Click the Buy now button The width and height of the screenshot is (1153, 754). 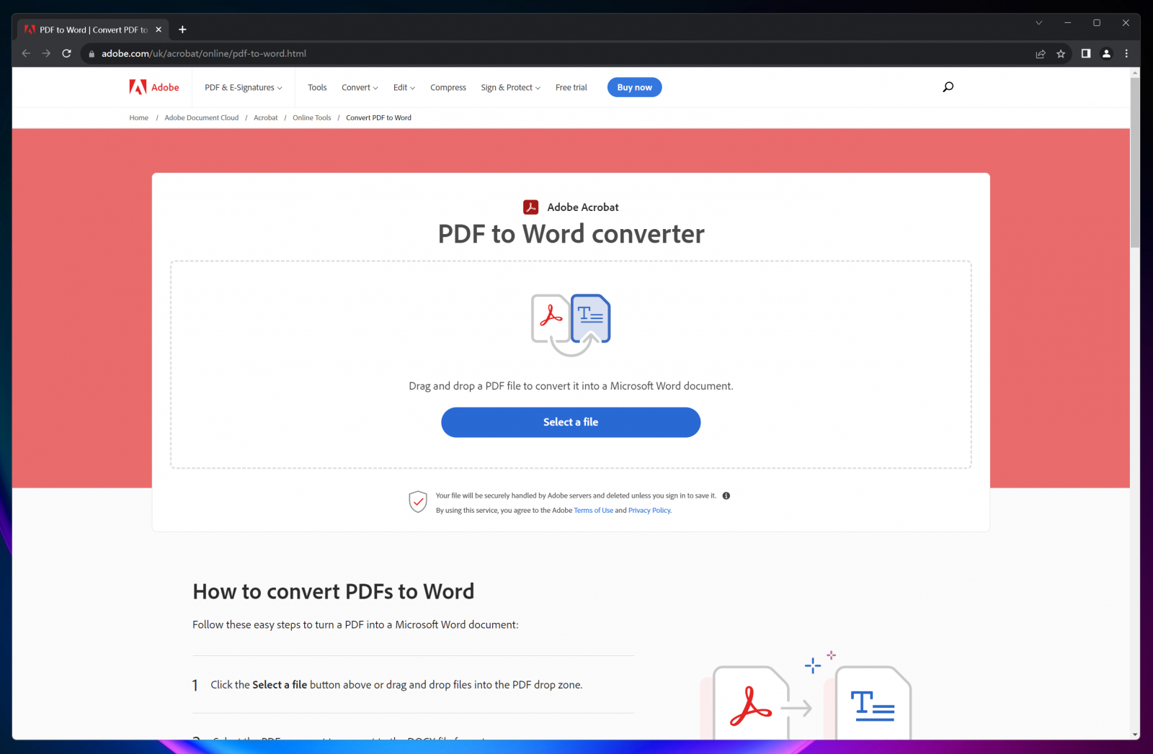click(x=634, y=87)
